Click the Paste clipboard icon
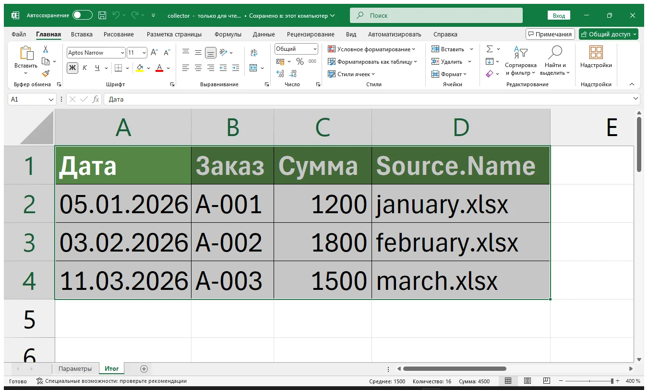The height and width of the screenshot is (390, 648). [26, 54]
